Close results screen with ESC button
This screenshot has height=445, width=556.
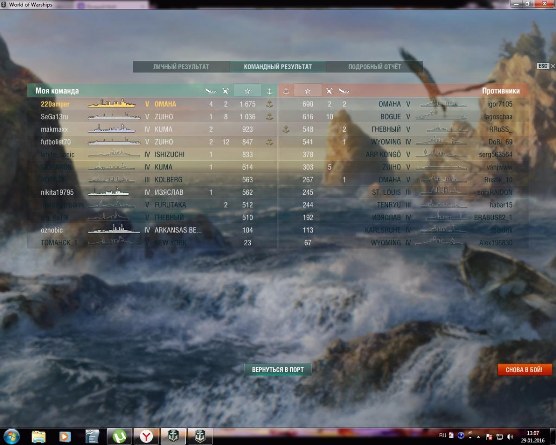(543, 66)
